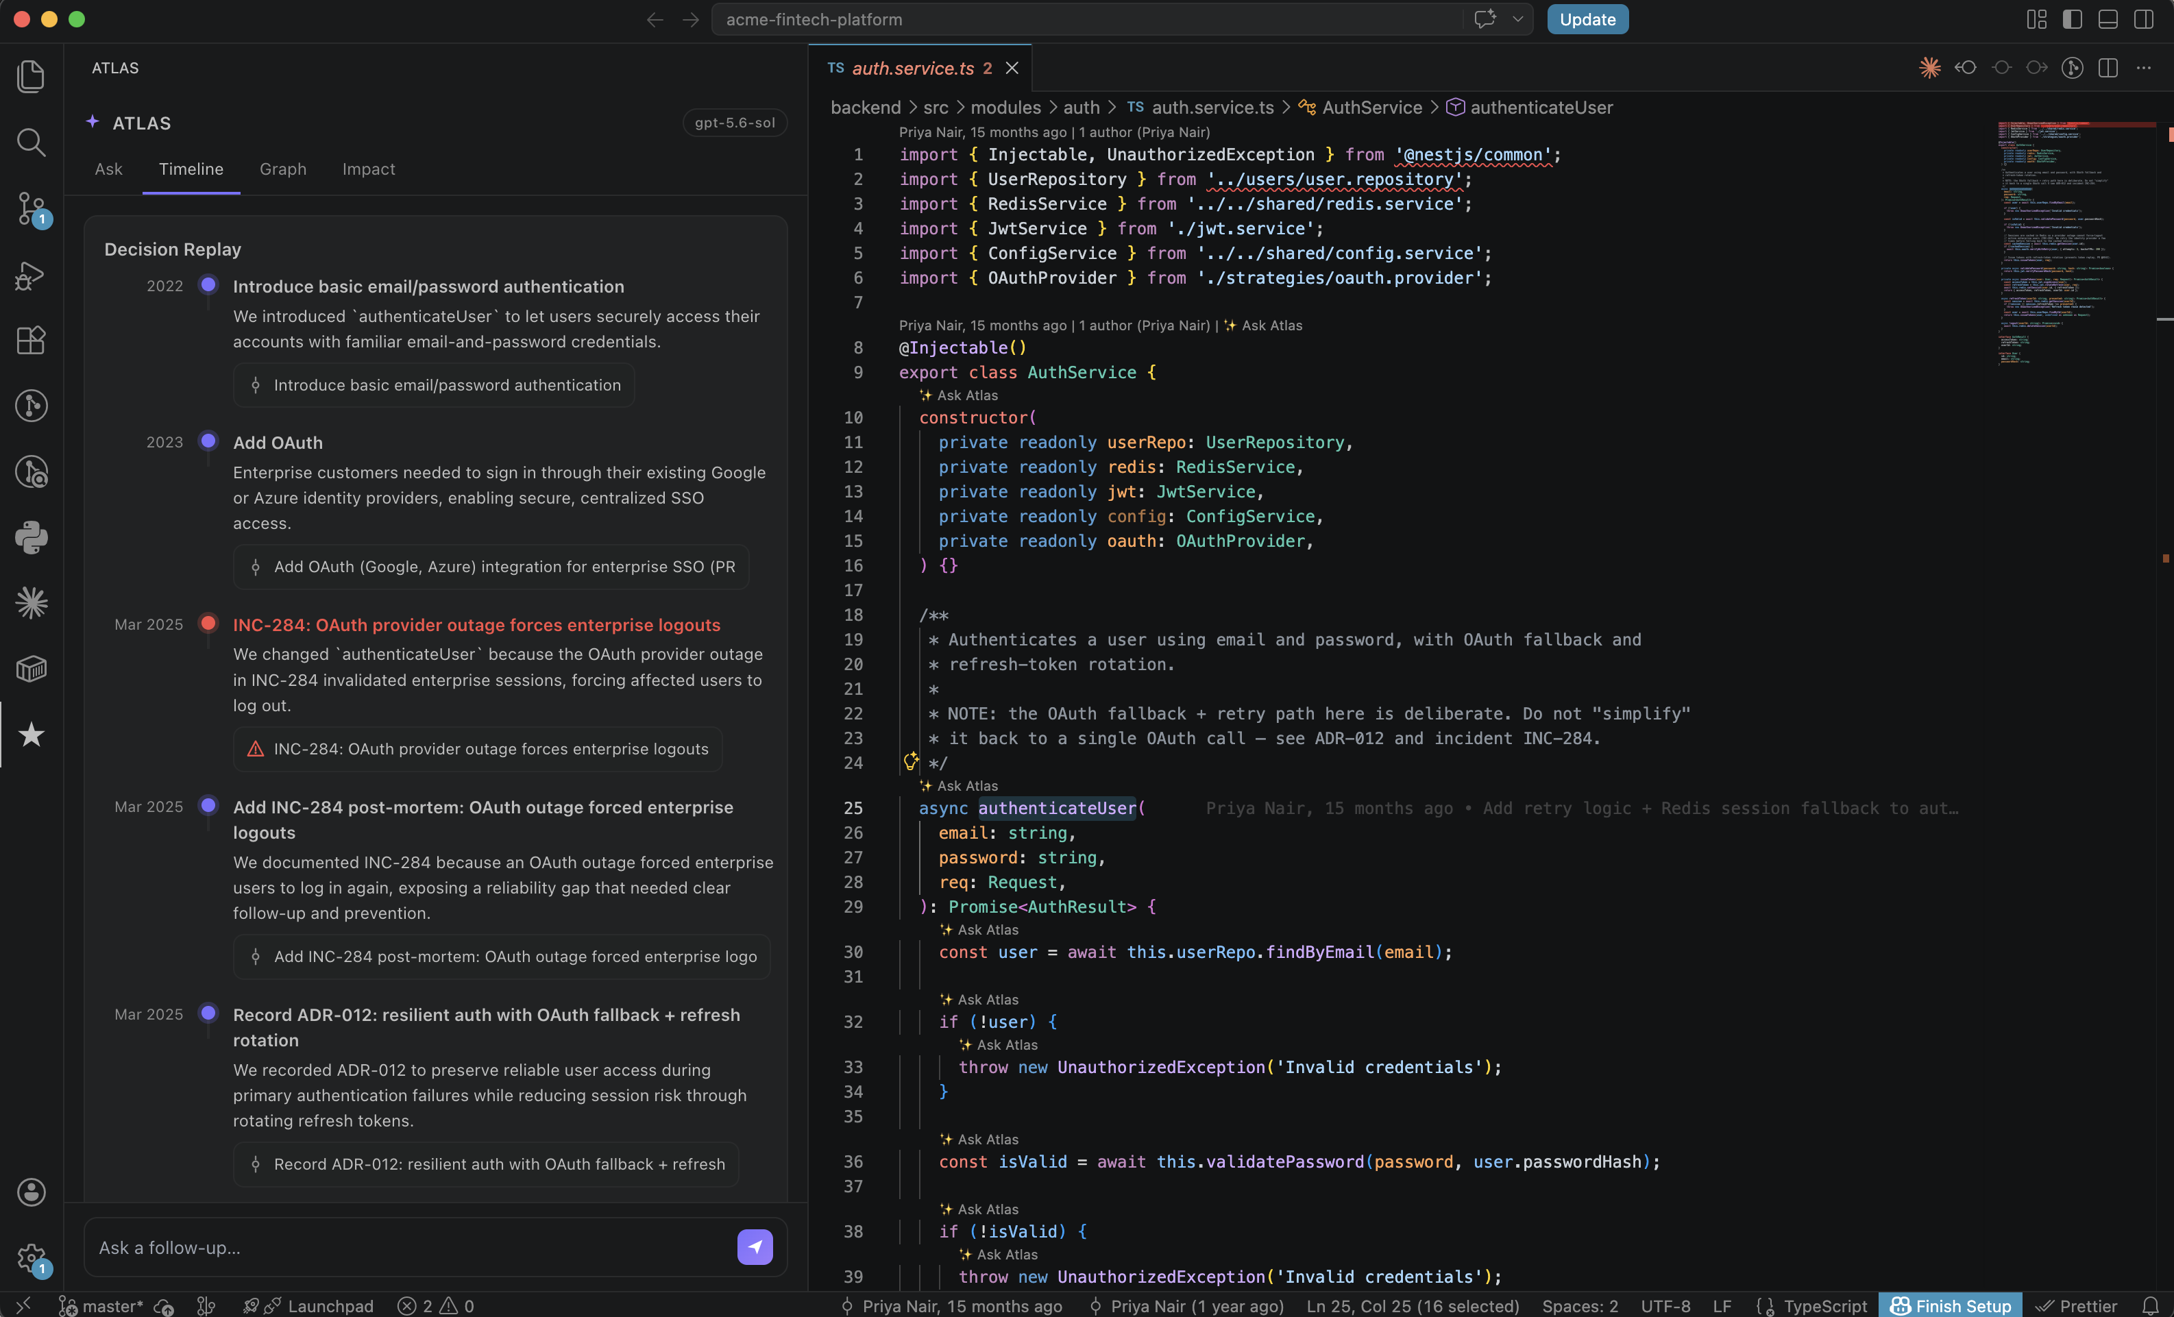Open the AuthService breadcrumb dropdown

point(1360,108)
